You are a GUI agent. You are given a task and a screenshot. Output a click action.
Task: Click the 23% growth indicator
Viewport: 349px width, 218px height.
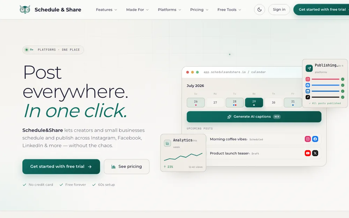click(169, 167)
